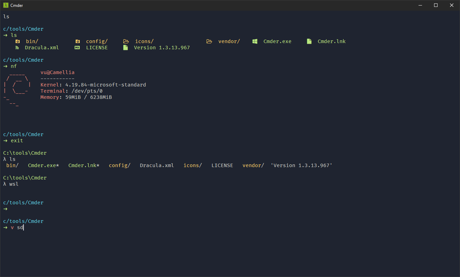Click the markdown icon beside LICENSE
Screen dimensions: 460x277
(77, 48)
